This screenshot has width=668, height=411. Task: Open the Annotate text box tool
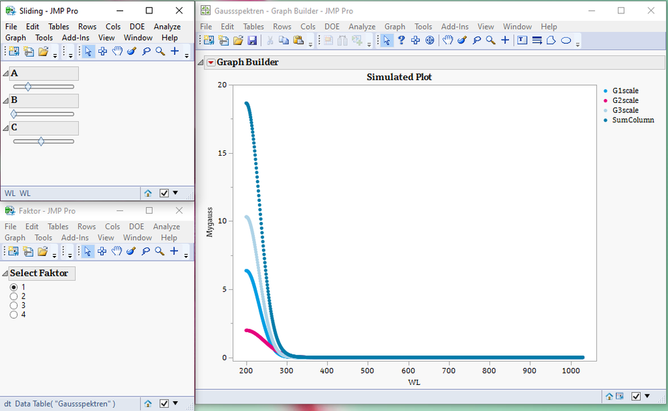click(522, 40)
